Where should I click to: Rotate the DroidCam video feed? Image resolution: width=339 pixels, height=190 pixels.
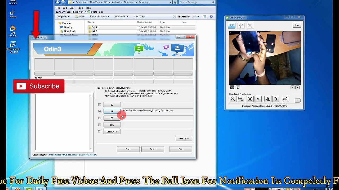click(275, 99)
